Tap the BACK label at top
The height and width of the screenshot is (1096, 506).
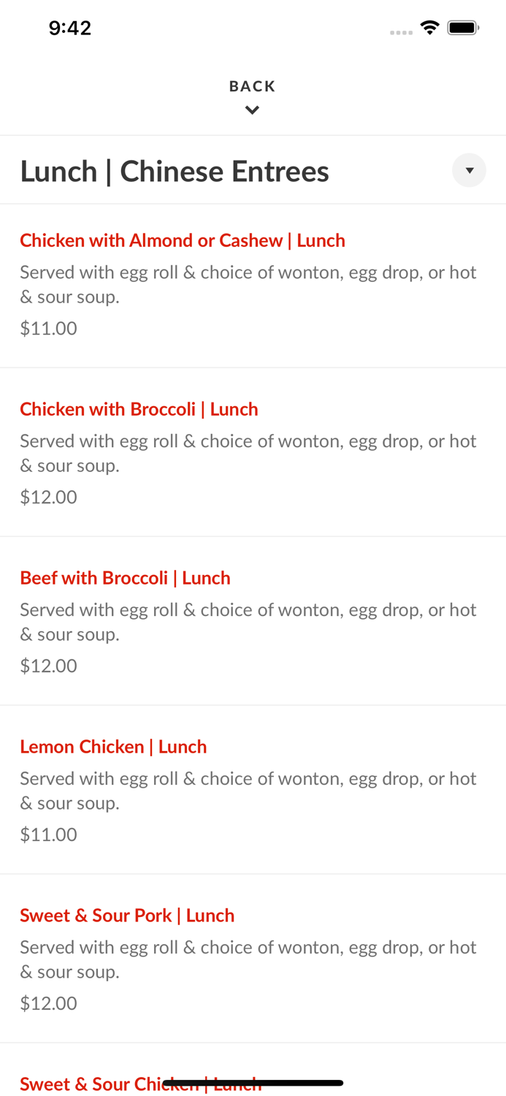click(252, 86)
